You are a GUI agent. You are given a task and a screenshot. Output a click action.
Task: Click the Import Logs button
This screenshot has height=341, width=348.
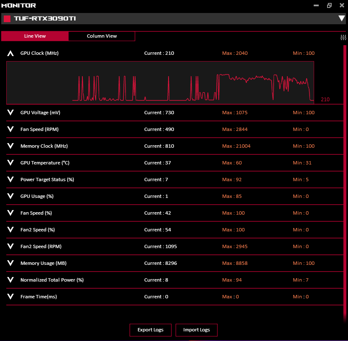pos(197,330)
